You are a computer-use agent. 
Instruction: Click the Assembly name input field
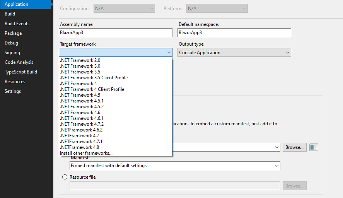point(116,32)
